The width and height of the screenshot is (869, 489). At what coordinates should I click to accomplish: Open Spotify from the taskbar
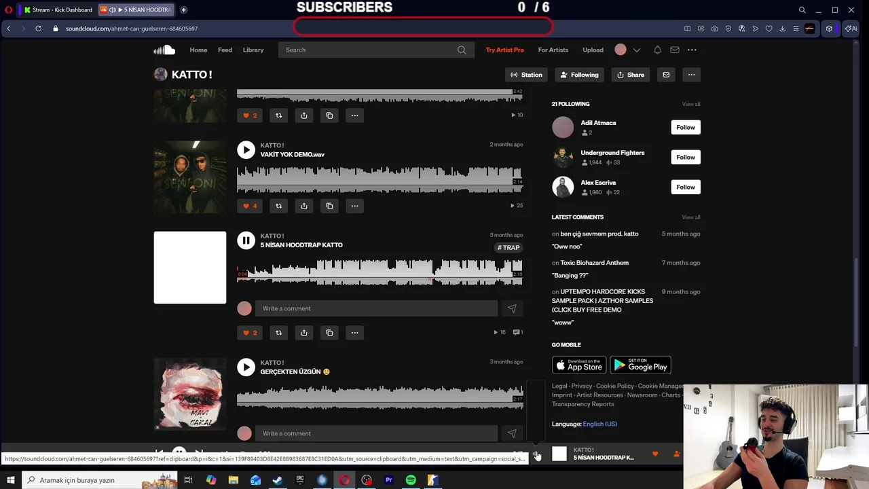(411, 480)
